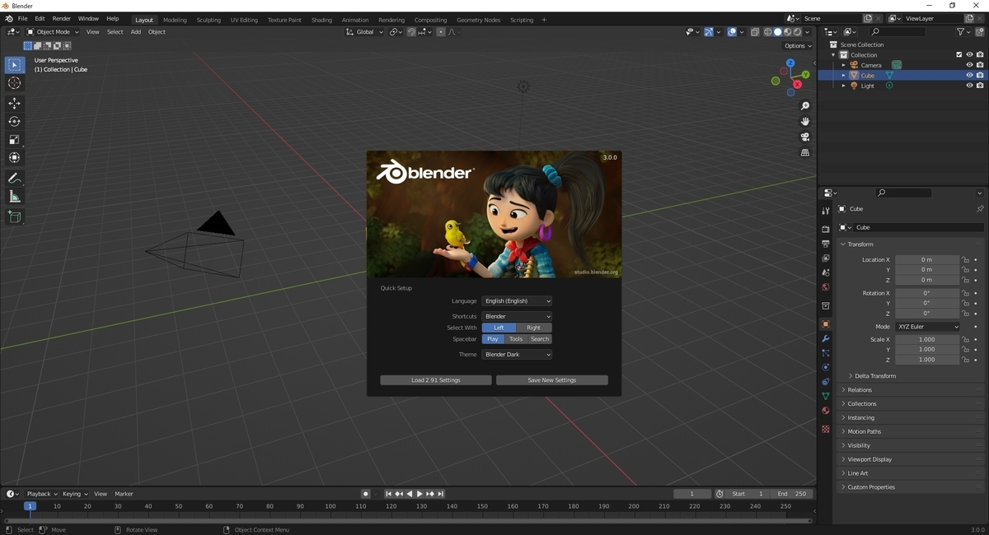Open the Theme dropdown

click(517, 355)
